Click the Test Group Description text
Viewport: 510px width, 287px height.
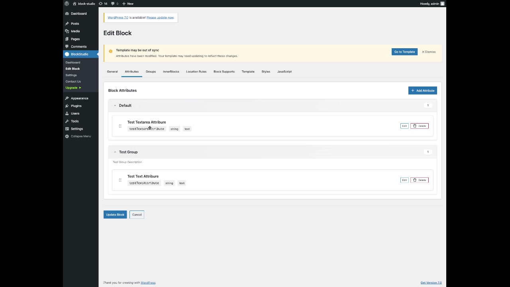(127, 162)
